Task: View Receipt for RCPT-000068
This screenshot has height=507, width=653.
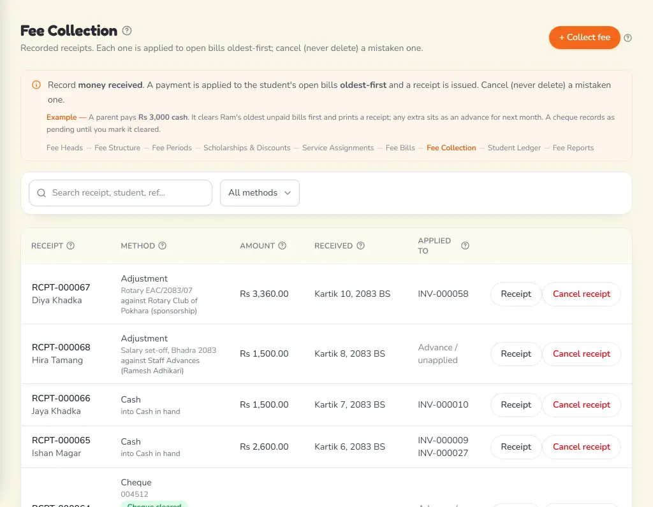Action: [x=516, y=354]
